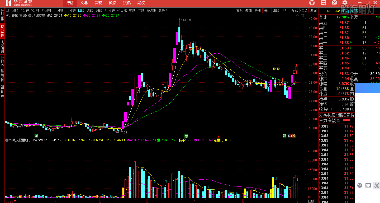Click the -自选 remove-from-watchlist button
This screenshot has width=380, height=203.
(x=304, y=11)
